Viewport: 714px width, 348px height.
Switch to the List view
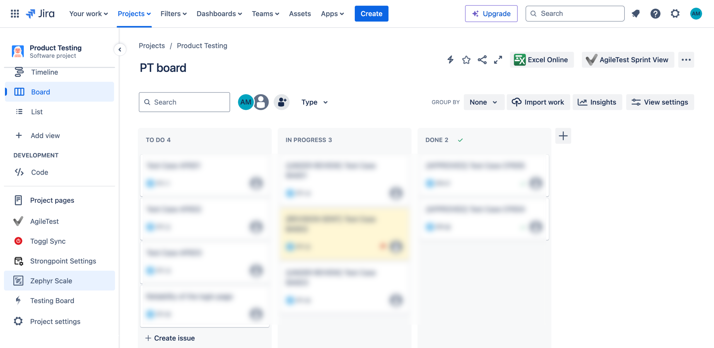click(37, 112)
